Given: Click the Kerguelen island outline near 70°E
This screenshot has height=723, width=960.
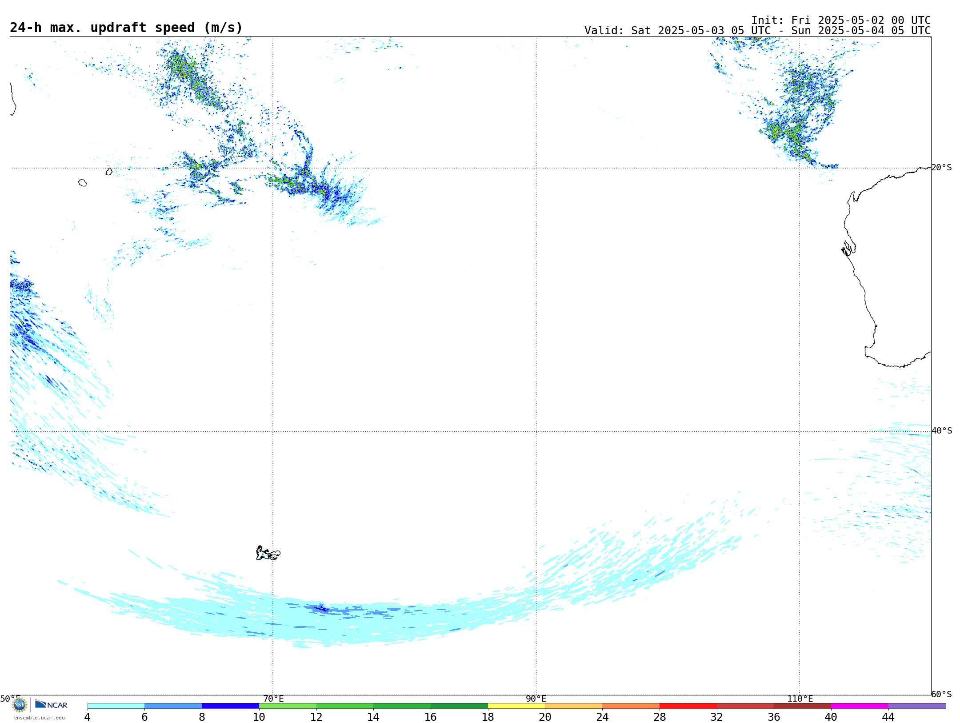Looking at the screenshot, I should click(268, 553).
